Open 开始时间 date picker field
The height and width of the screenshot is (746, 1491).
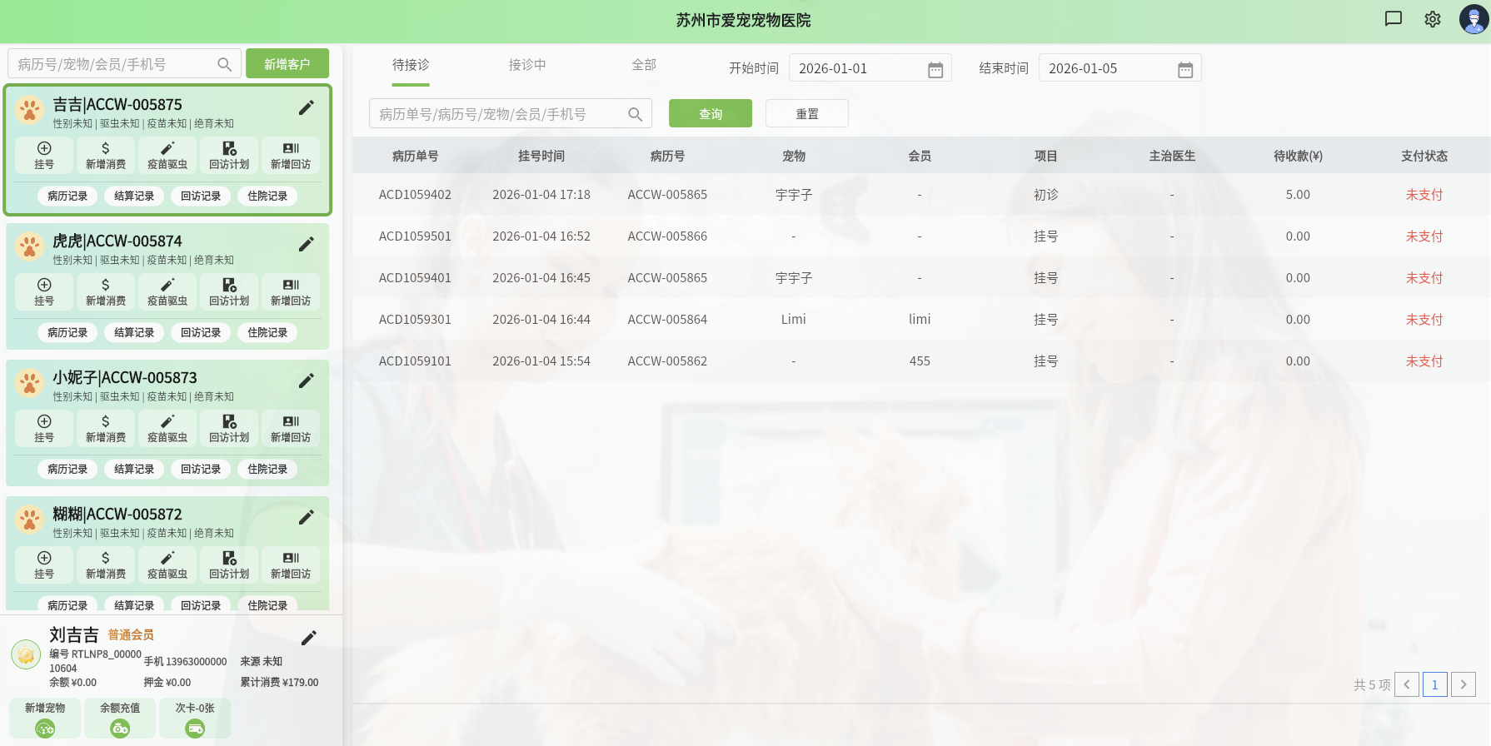pyautogui.click(x=870, y=68)
